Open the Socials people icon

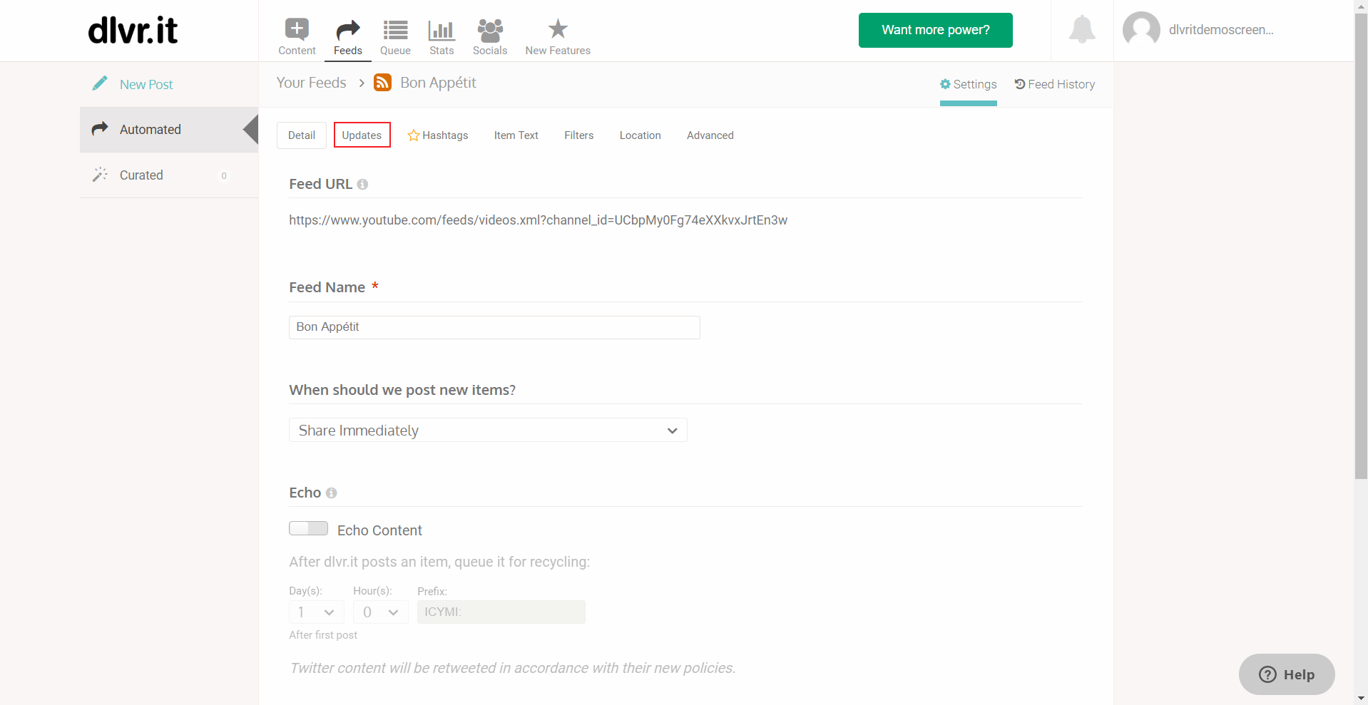pos(490,30)
